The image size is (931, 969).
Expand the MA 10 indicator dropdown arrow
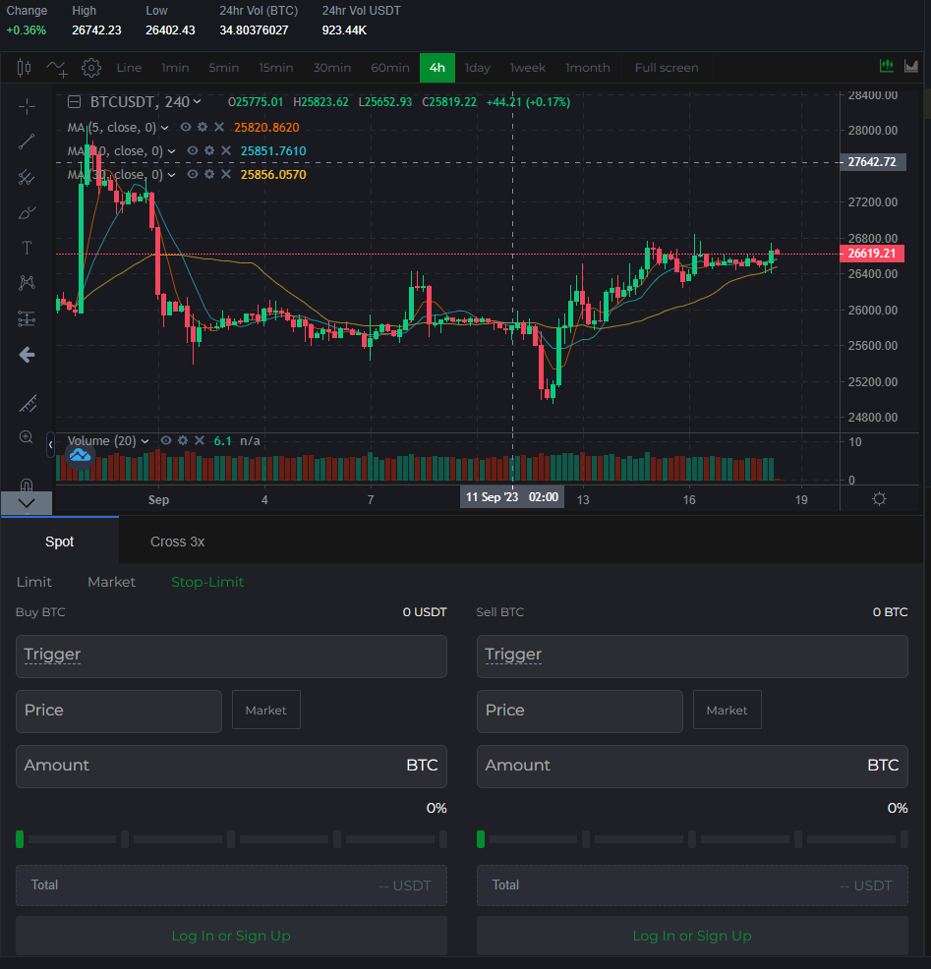[171, 150]
